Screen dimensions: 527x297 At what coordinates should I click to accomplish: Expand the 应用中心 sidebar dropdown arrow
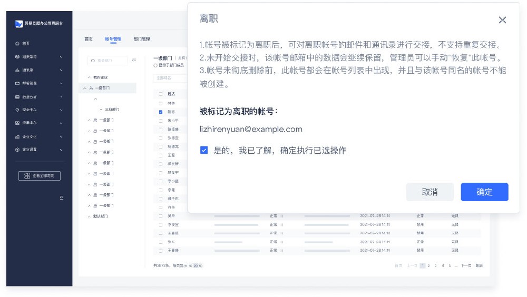pyautogui.click(x=61, y=123)
